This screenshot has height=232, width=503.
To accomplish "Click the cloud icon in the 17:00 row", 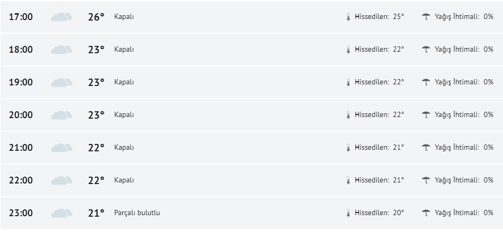I will (x=61, y=17).
